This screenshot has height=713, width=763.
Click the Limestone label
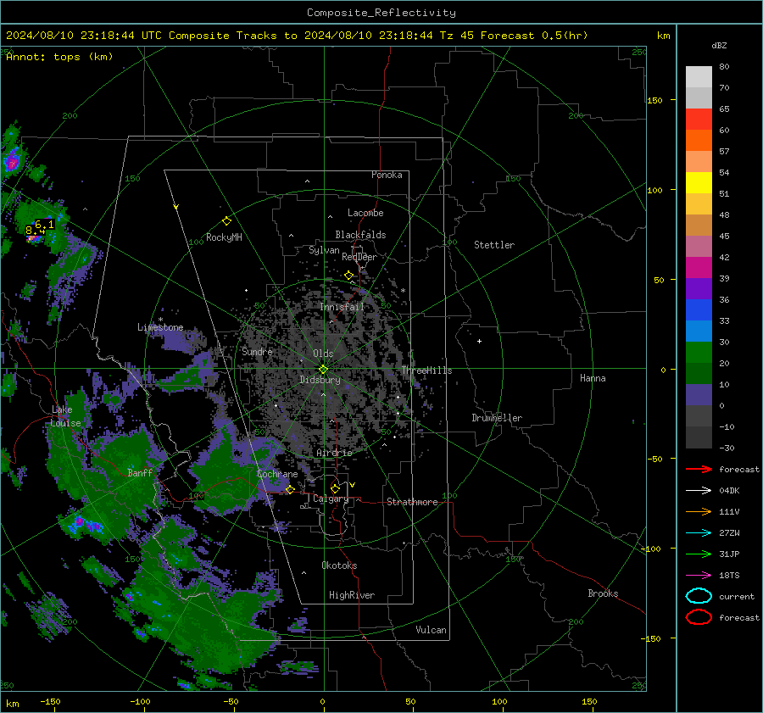tap(160, 327)
